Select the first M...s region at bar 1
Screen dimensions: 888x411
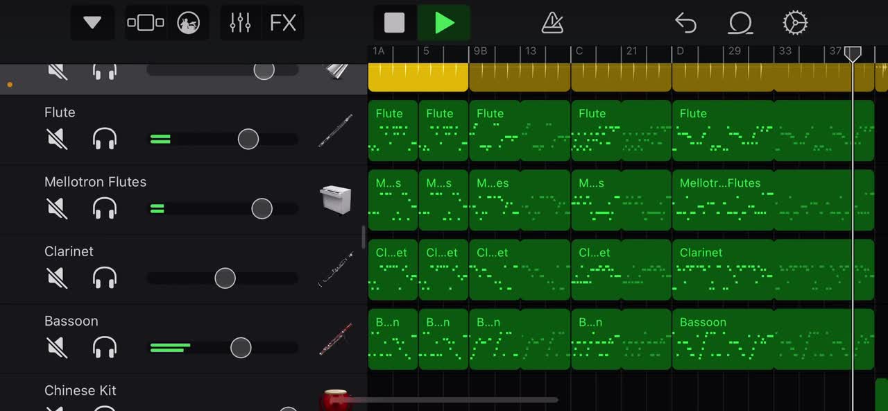click(393, 200)
